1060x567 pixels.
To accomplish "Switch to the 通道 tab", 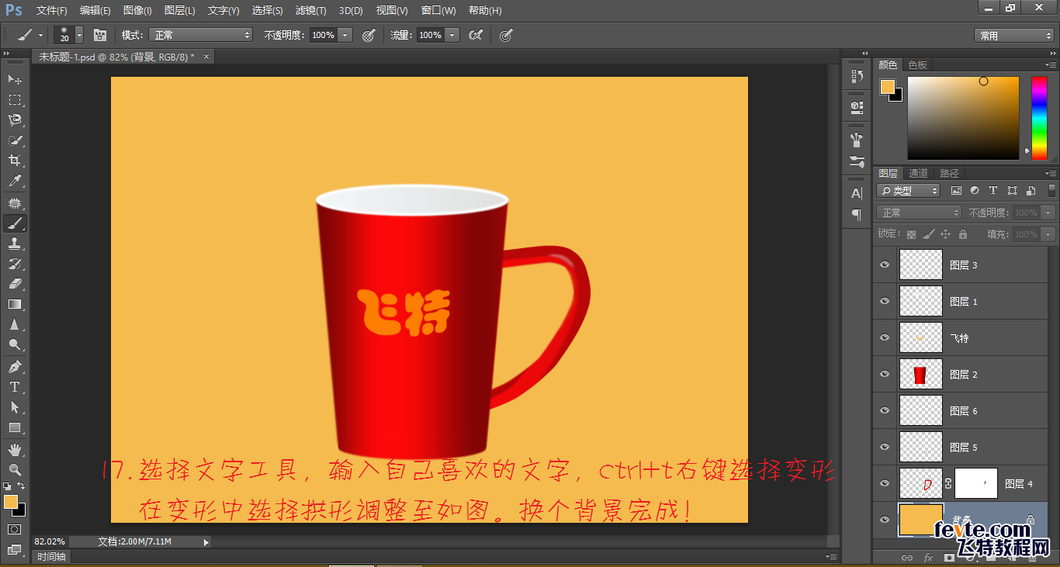I will click(918, 174).
